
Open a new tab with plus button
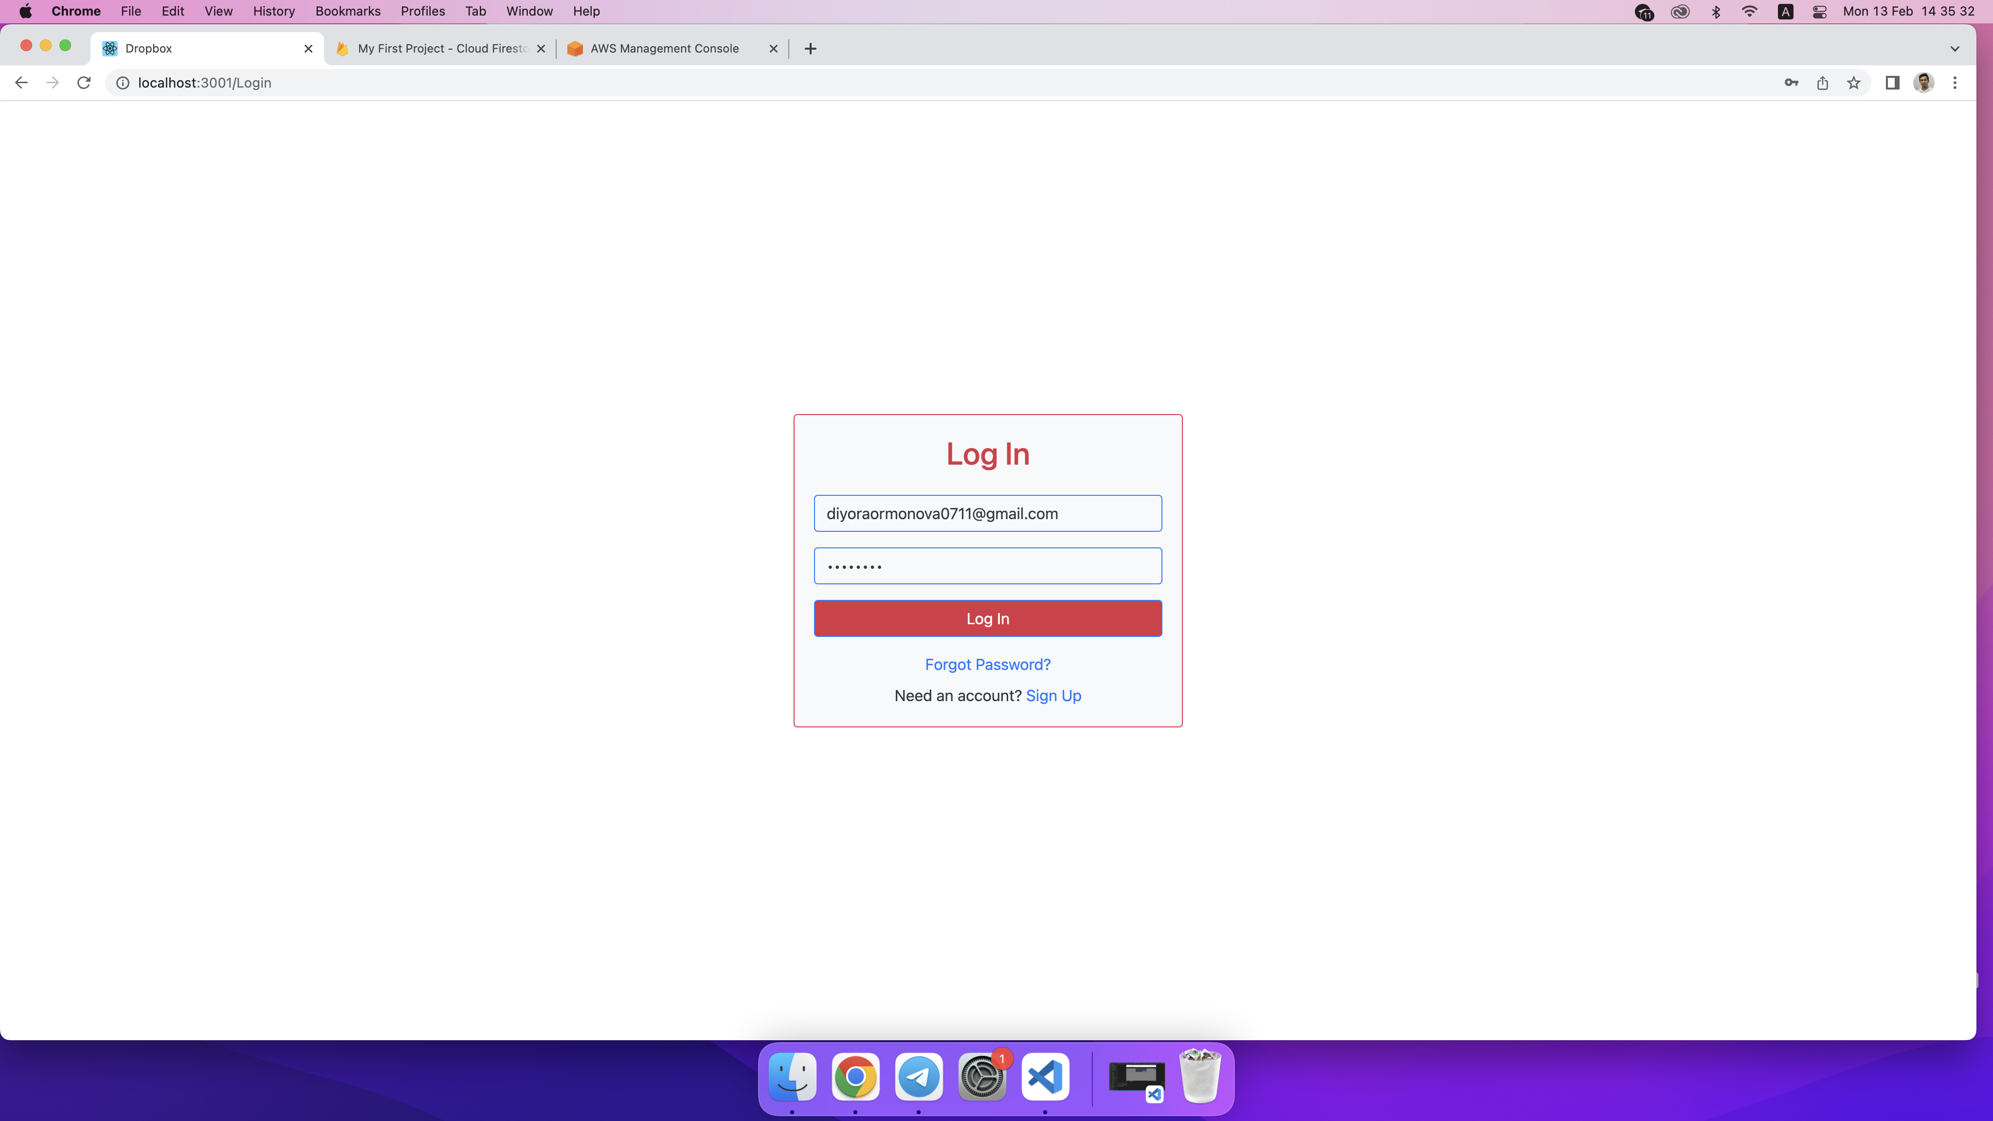point(810,49)
